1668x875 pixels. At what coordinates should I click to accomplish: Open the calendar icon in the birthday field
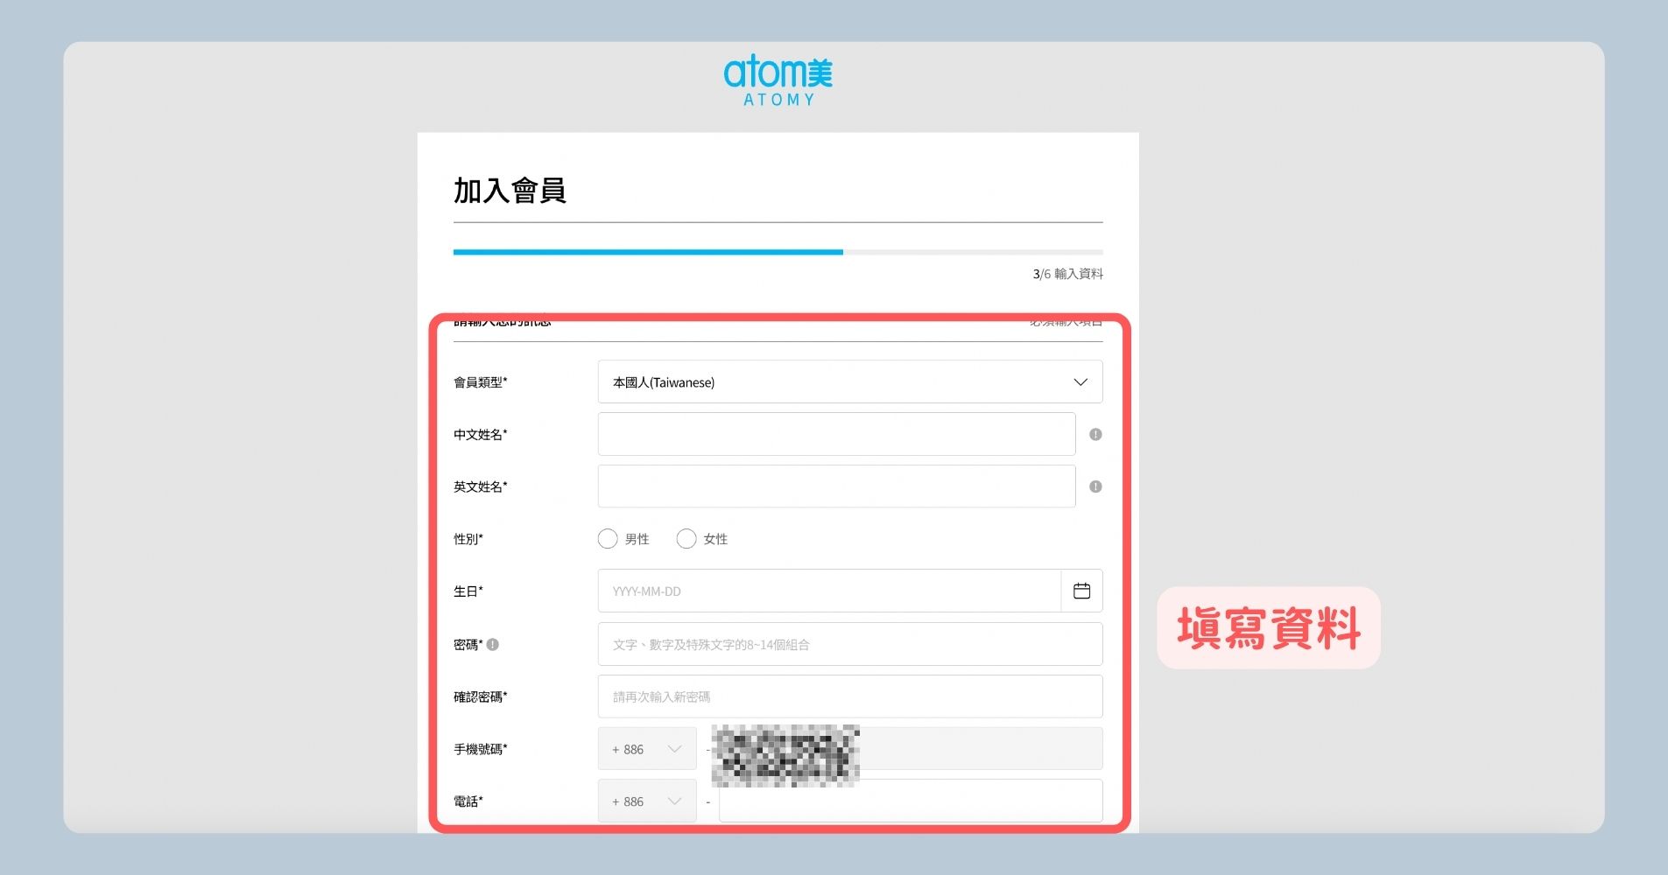pos(1081,591)
